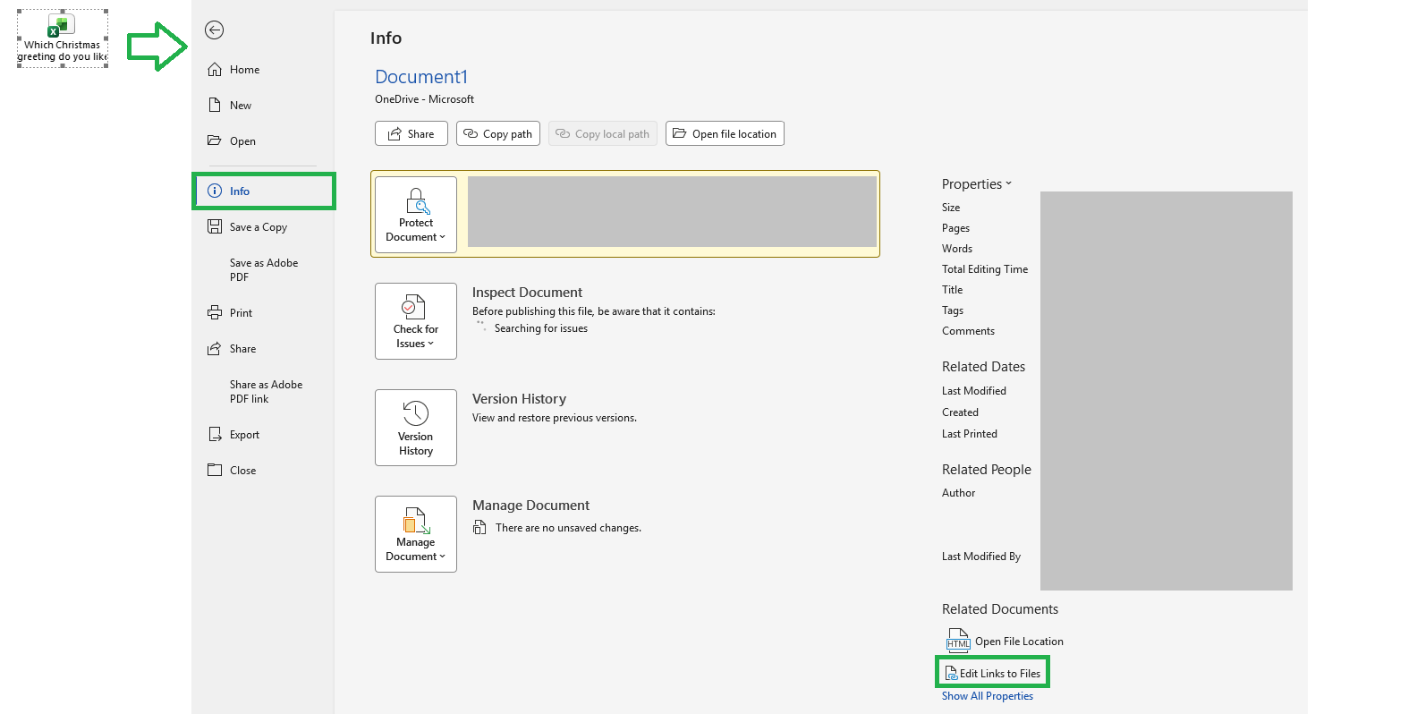Click the 'Total Editing Time' property label

tap(985, 269)
